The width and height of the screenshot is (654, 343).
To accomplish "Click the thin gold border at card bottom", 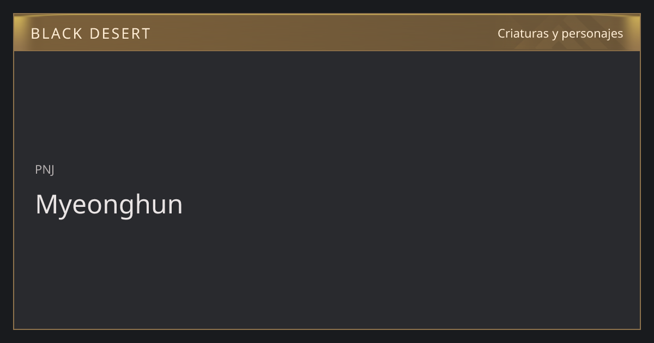I will [x=327, y=329].
